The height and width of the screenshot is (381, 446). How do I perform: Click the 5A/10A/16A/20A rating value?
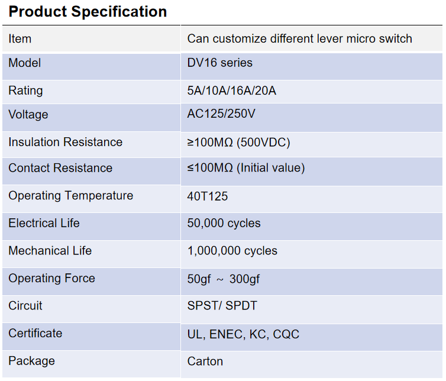(x=231, y=91)
